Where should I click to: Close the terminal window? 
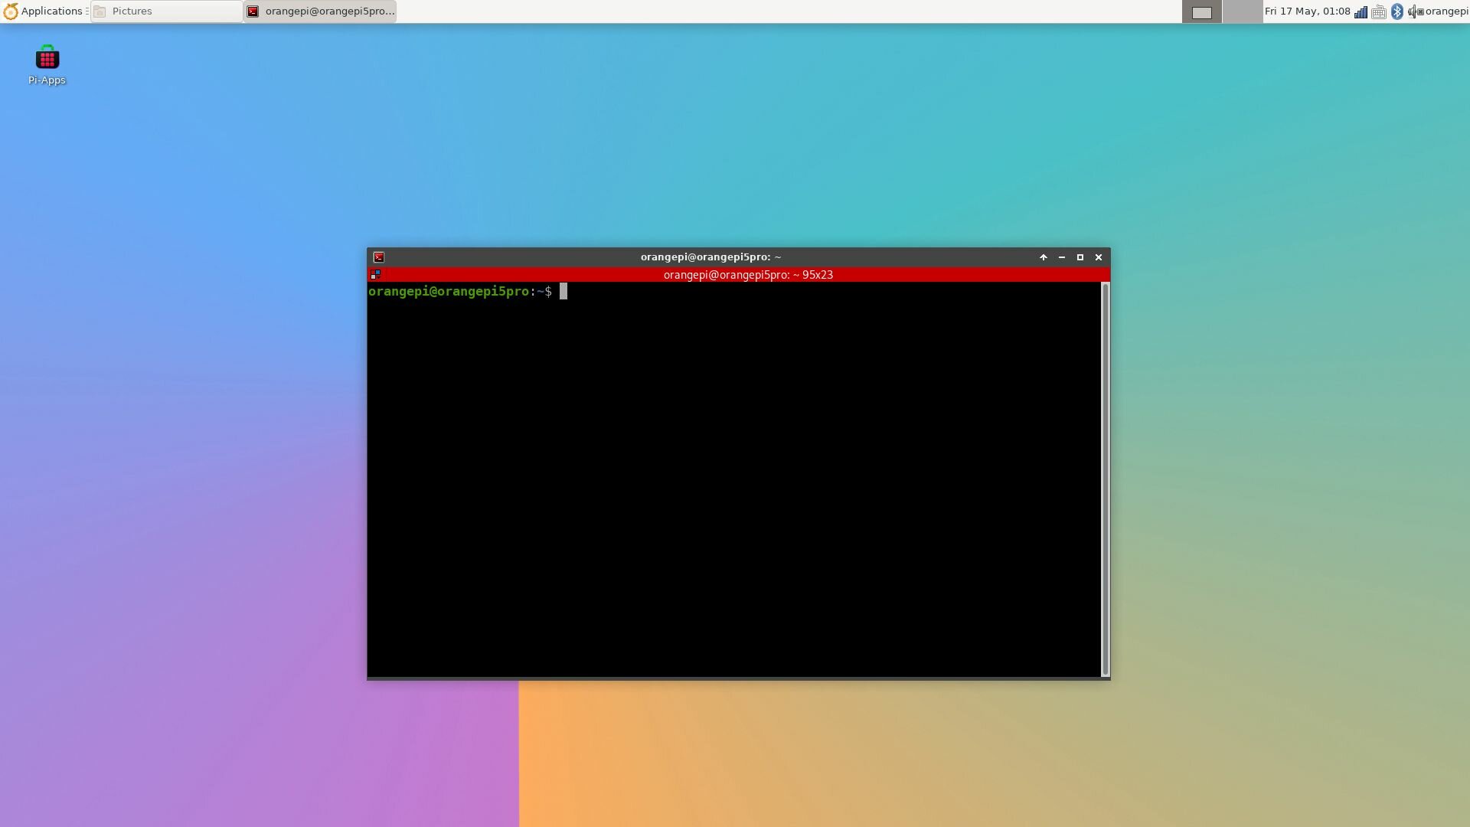pyautogui.click(x=1098, y=257)
